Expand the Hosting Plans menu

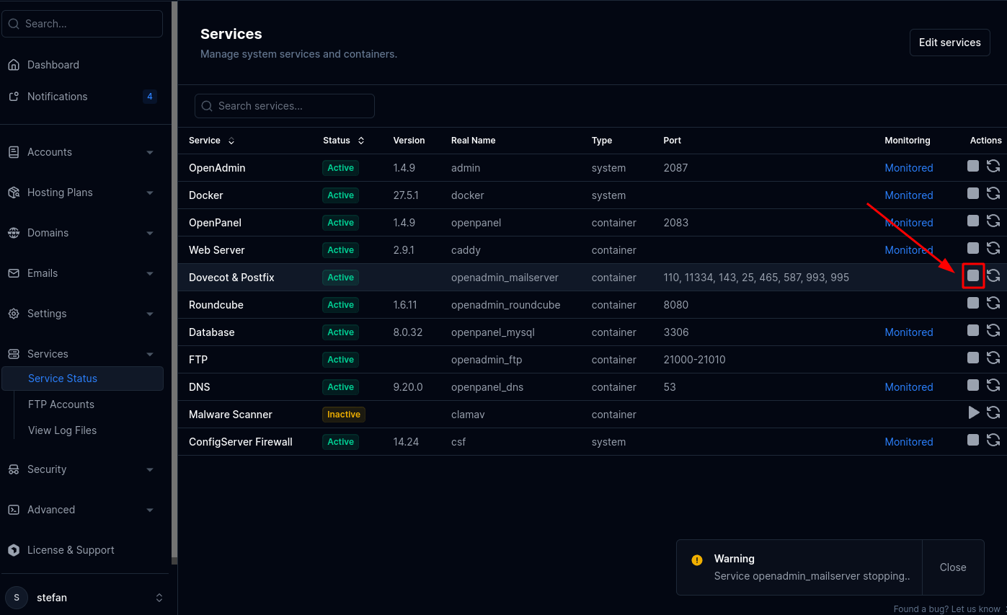coord(81,193)
